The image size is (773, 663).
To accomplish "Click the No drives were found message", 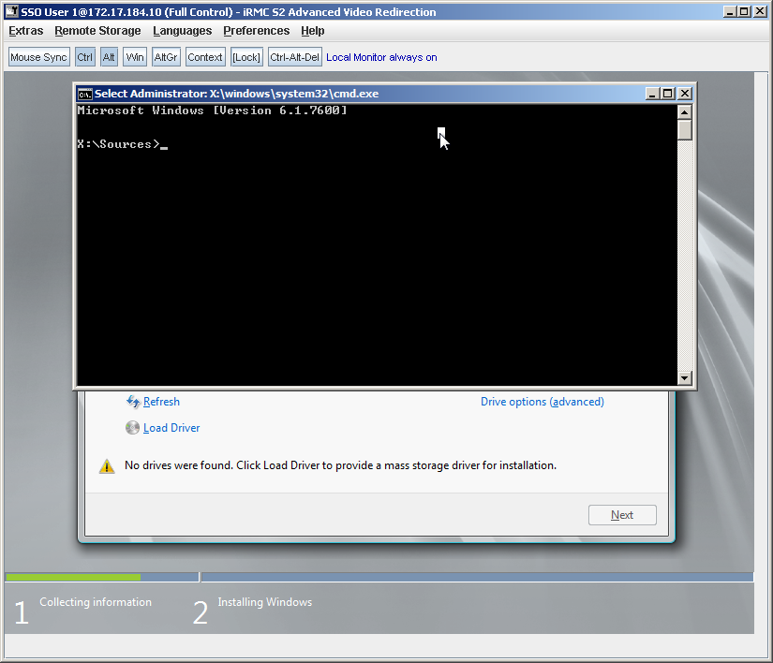I will click(340, 465).
